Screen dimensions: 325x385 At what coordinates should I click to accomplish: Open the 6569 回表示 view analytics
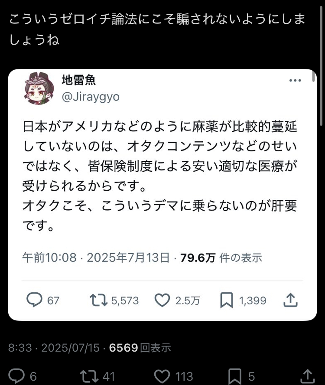pos(140,348)
